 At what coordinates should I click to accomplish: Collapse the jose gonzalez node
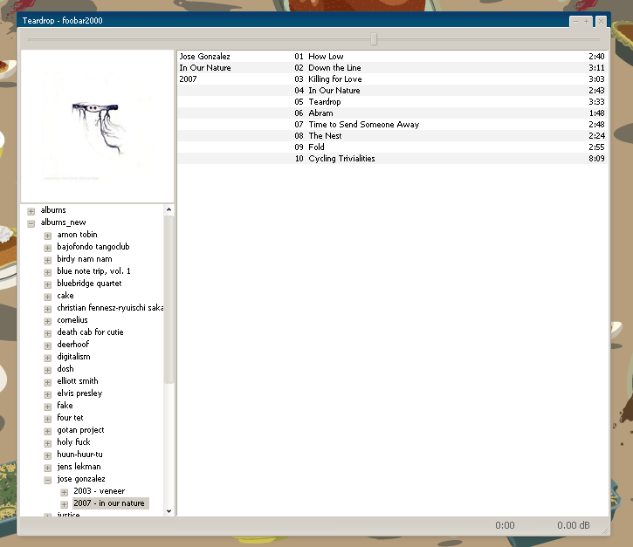click(x=48, y=480)
